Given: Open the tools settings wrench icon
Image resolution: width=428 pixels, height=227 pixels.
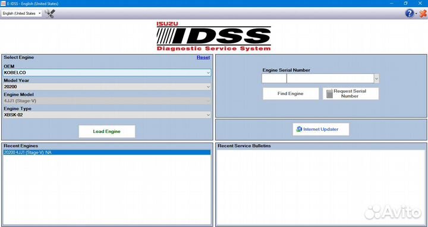Looking at the screenshot, I should tap(50, 13).
